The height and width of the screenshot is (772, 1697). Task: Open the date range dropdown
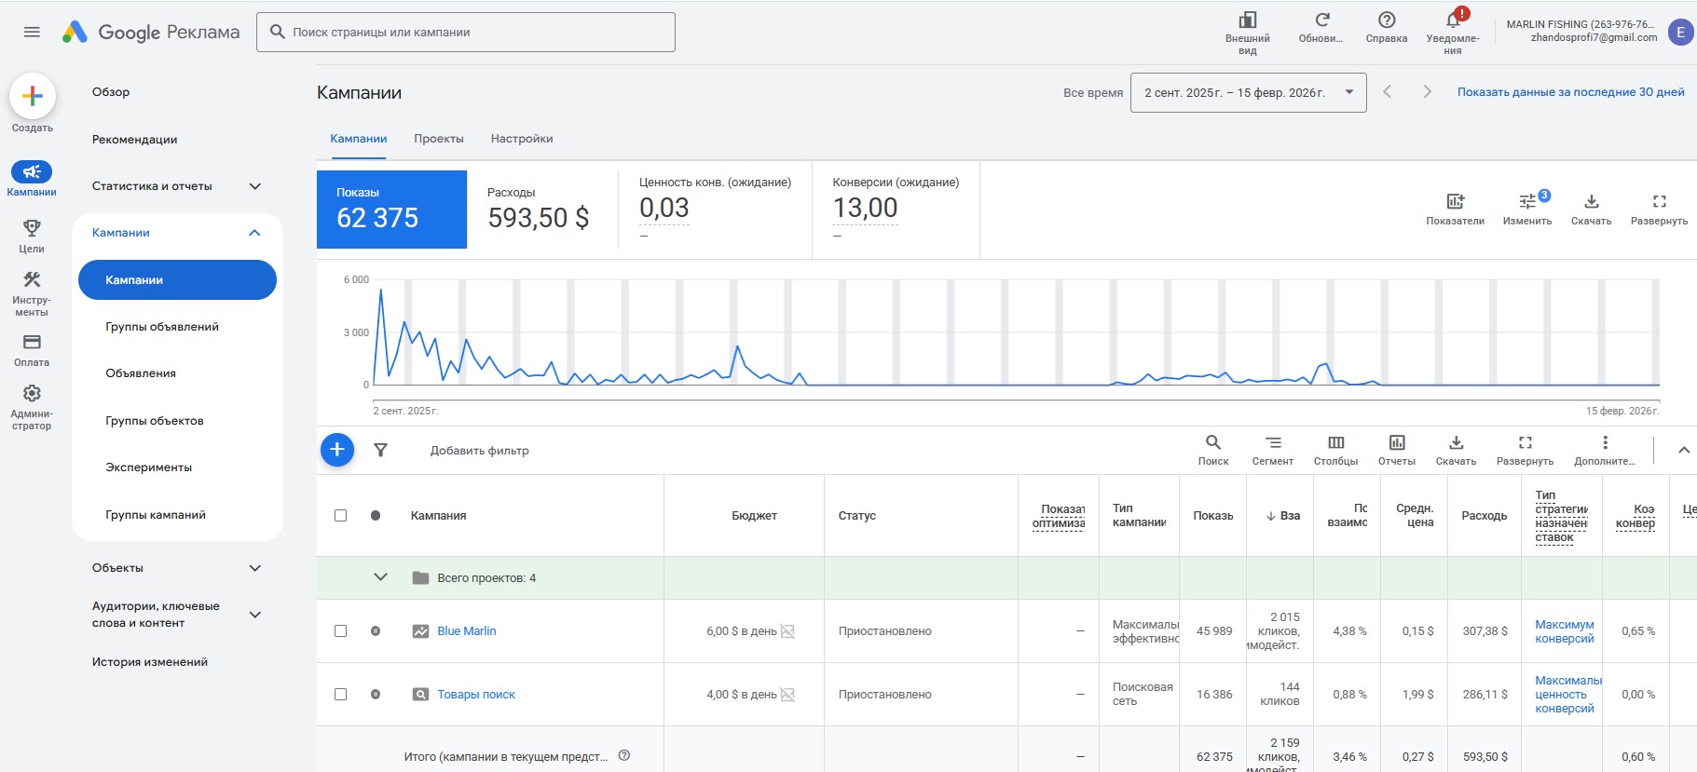(1248, 93)
